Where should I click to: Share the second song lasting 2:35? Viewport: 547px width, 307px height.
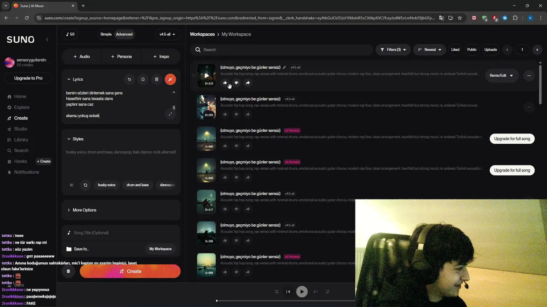point(248,114)
